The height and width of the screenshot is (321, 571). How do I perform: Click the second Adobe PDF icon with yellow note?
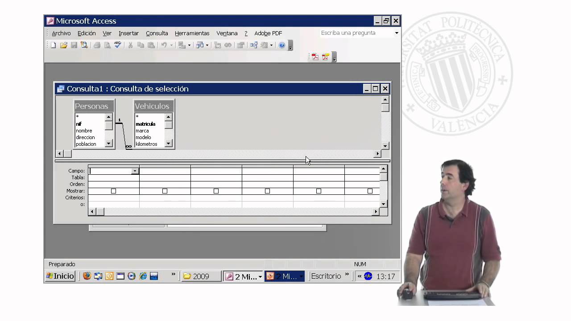(325, 57)
